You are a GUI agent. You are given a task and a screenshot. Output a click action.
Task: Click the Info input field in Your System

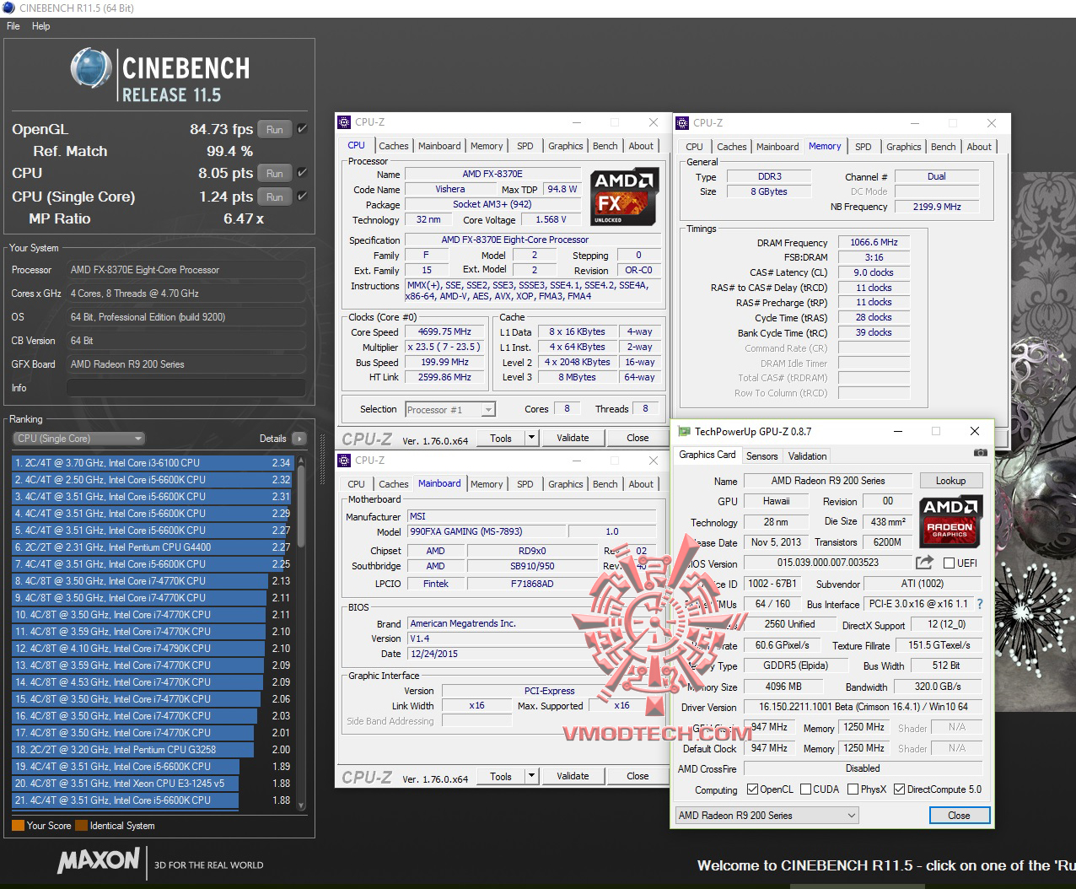tap(186, 388)
